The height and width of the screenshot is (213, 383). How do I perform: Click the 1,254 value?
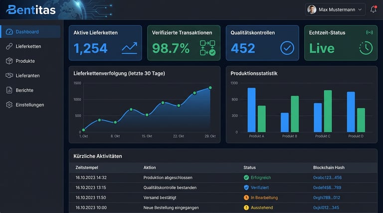coord(90,48)
